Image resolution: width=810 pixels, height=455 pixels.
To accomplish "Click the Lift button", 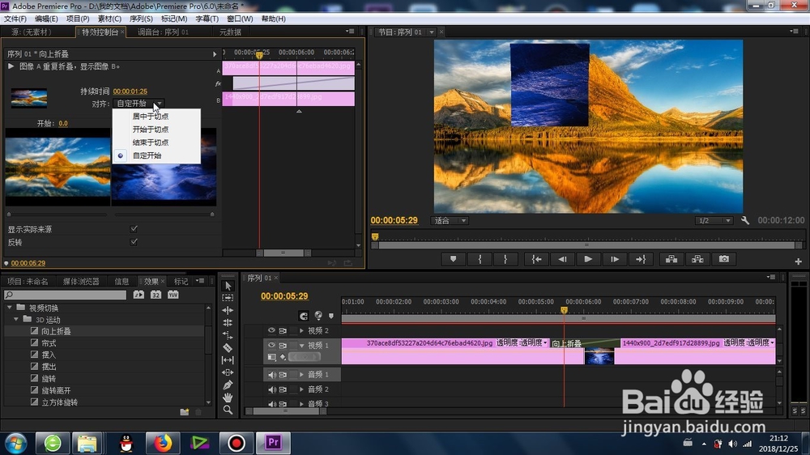I will [671, 259].
